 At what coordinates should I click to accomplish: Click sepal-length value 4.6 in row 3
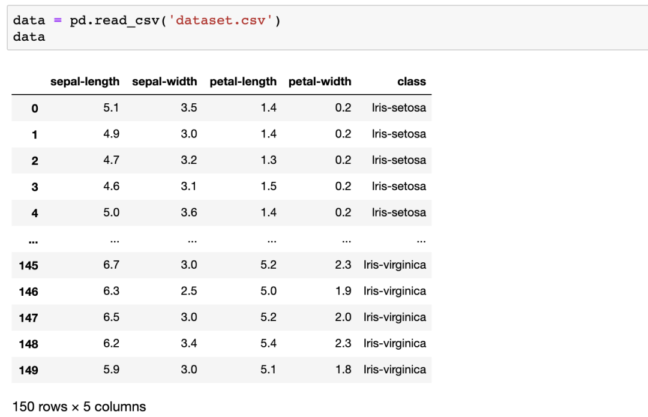tap(111, 187)
